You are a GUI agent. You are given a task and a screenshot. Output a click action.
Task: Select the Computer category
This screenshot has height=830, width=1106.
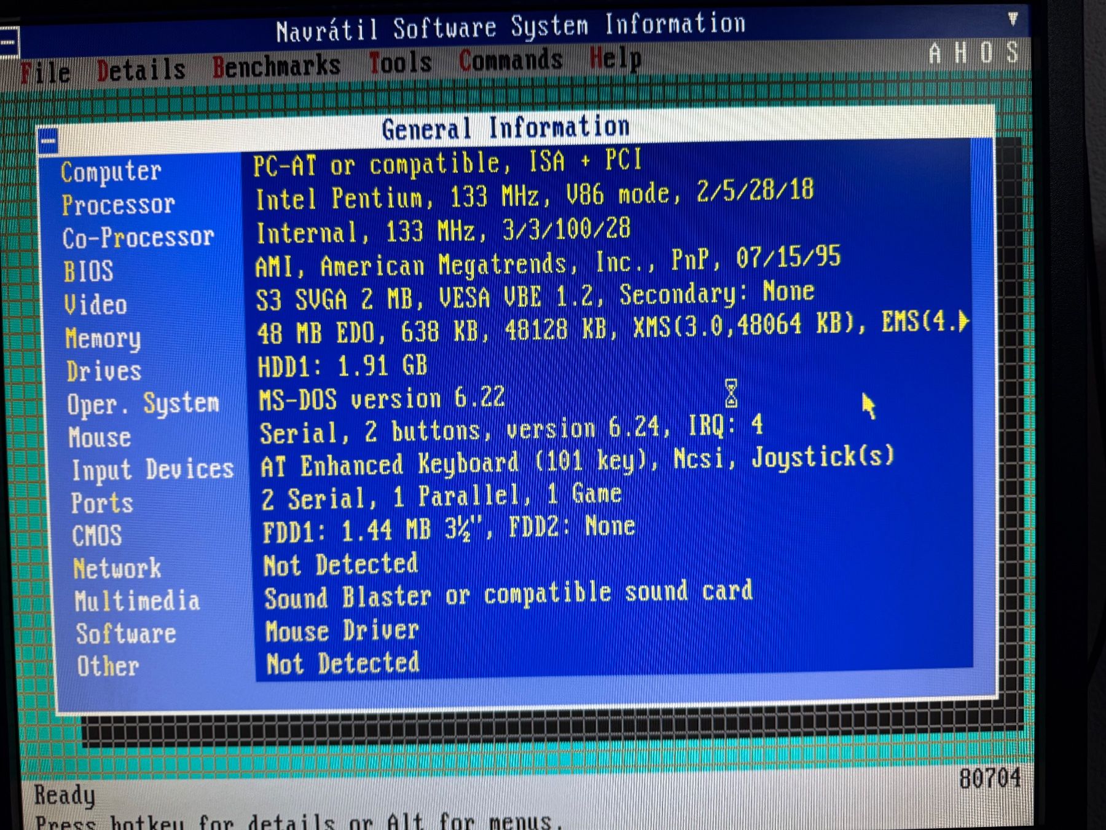[x=111, y=172]
